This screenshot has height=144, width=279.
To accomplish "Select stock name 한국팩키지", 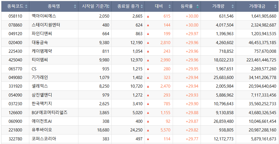I will (x=42, y=104).
